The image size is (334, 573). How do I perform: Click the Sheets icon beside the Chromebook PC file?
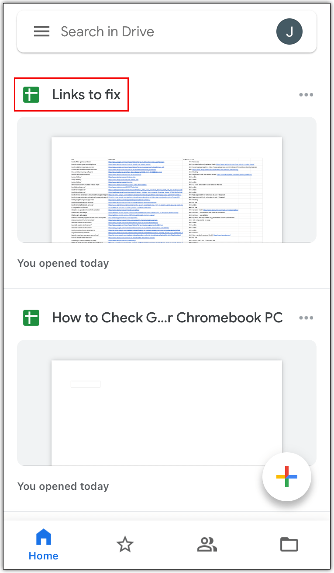coord(31,318)
